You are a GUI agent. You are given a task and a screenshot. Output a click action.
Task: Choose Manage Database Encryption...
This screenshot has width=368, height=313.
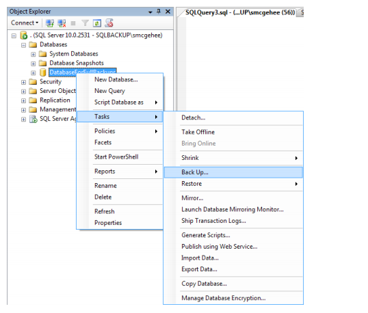[233, 298]
